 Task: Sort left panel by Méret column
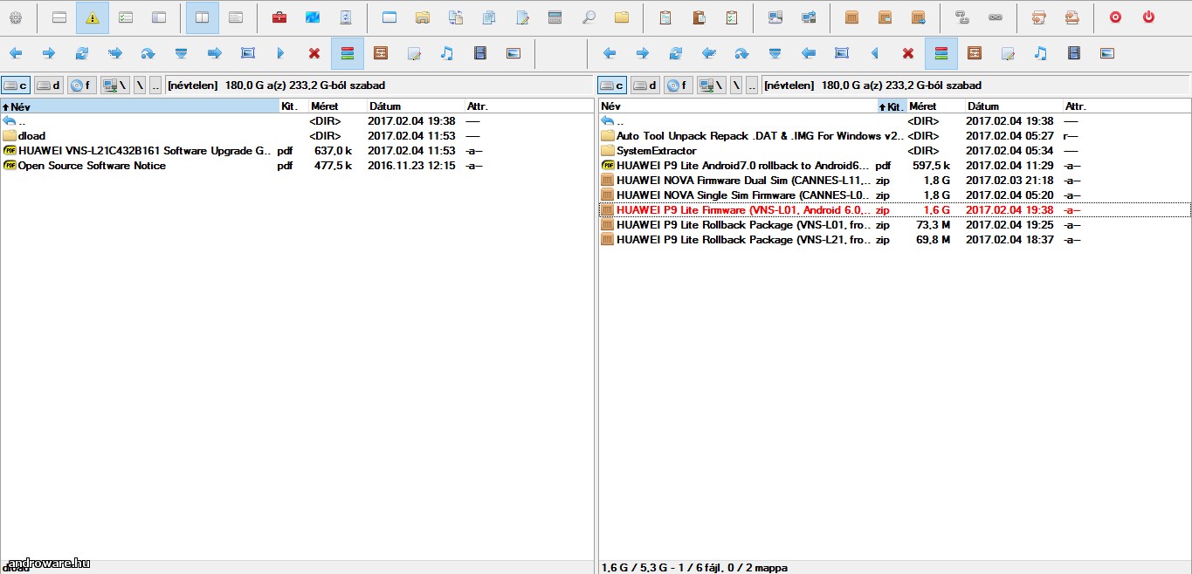click(x=337, y=106)
